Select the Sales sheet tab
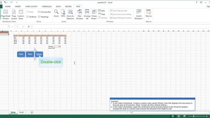The image size is (210, 118). pos(13,112)
